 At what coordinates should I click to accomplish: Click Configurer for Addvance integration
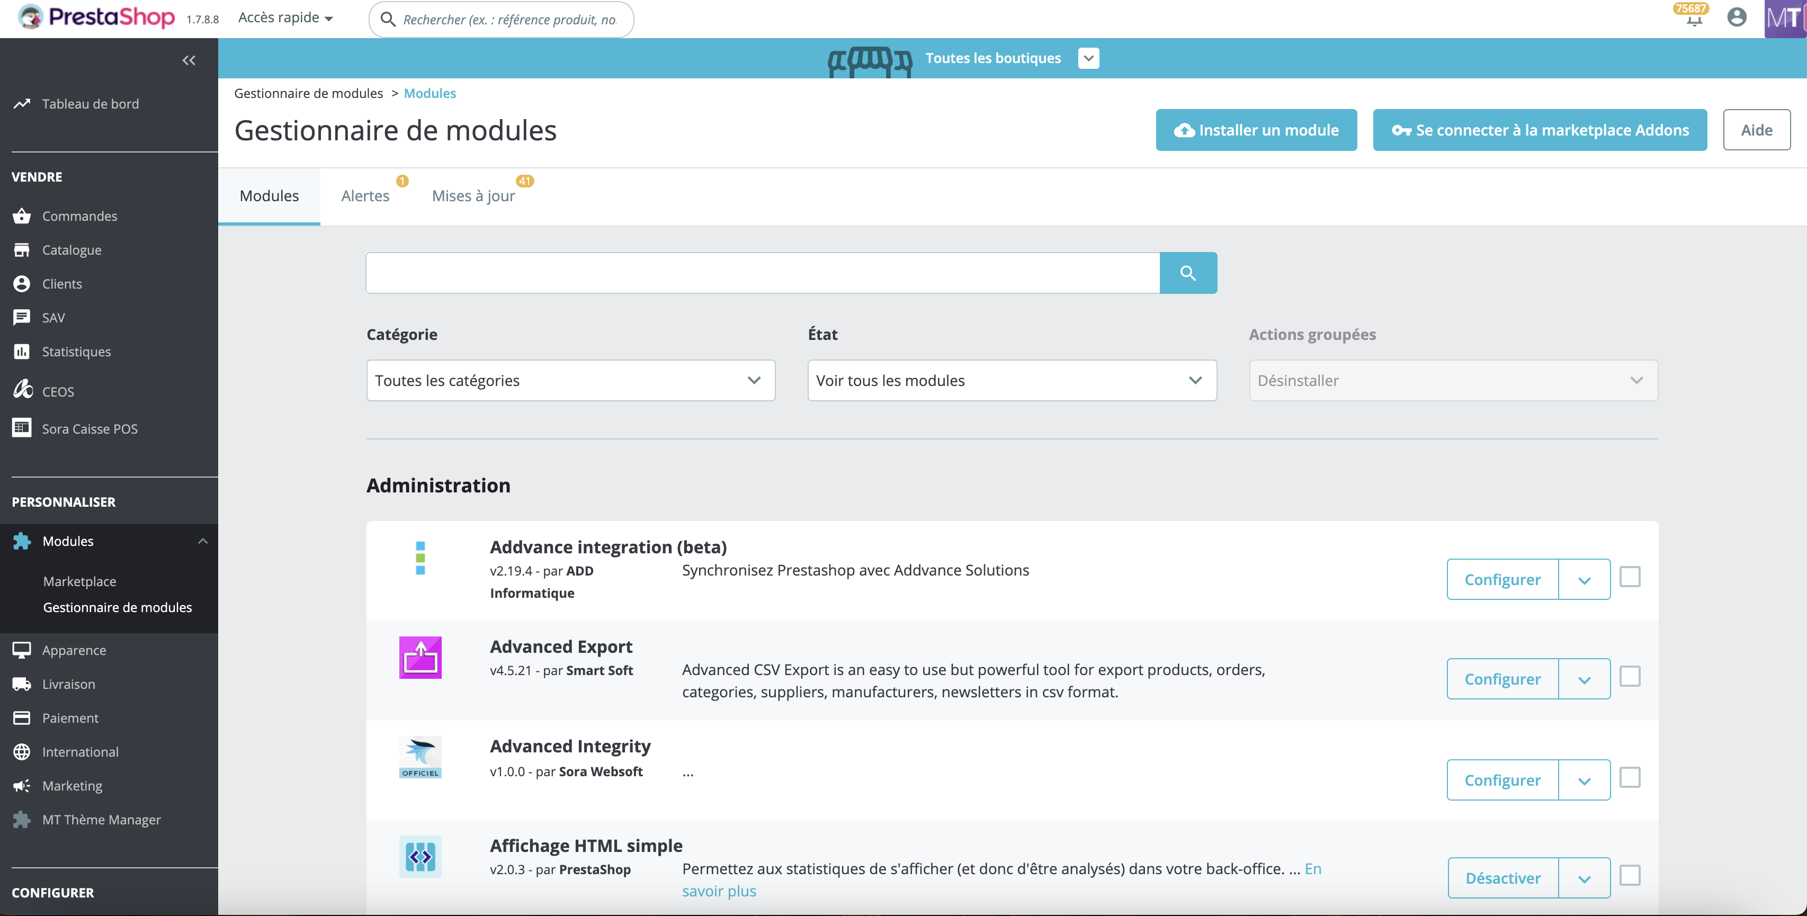point(1502,579)
